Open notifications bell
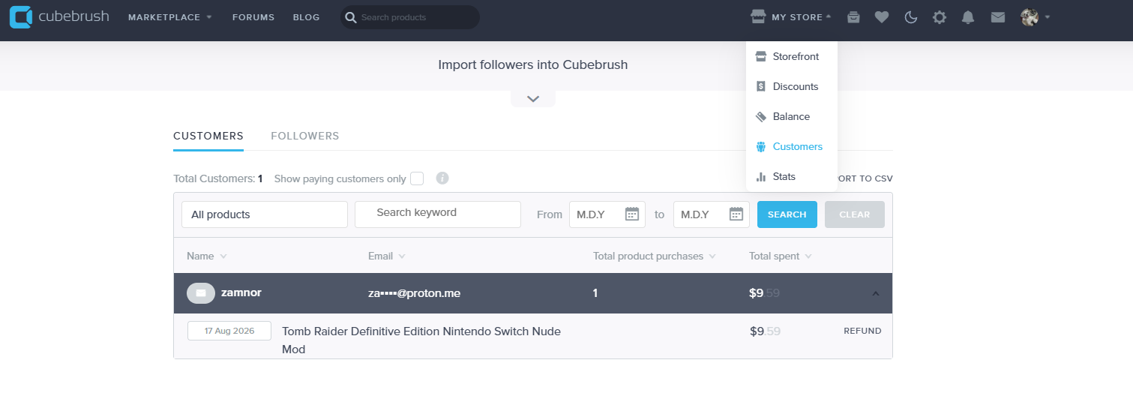1133x414 pixels. [968, 17]
